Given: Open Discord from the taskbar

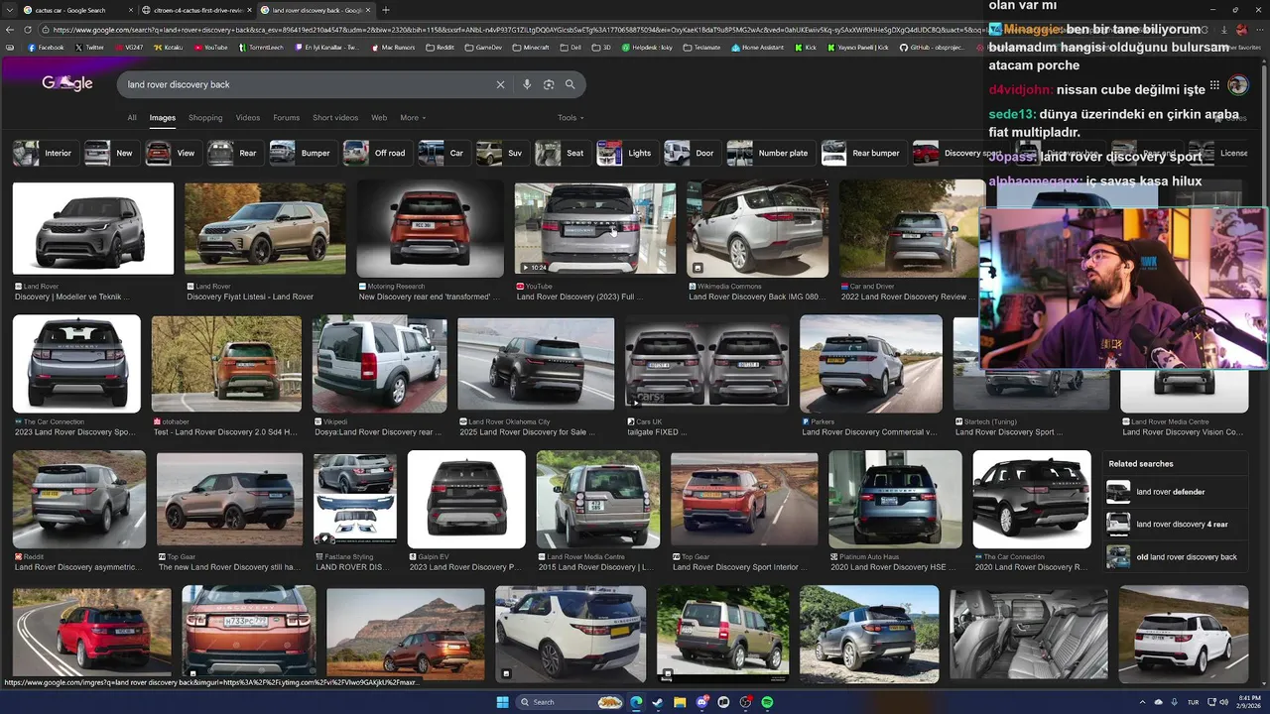Looking at the screenshot, I should (701, 702).
